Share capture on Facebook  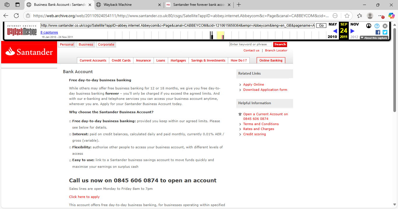[378, 32]
